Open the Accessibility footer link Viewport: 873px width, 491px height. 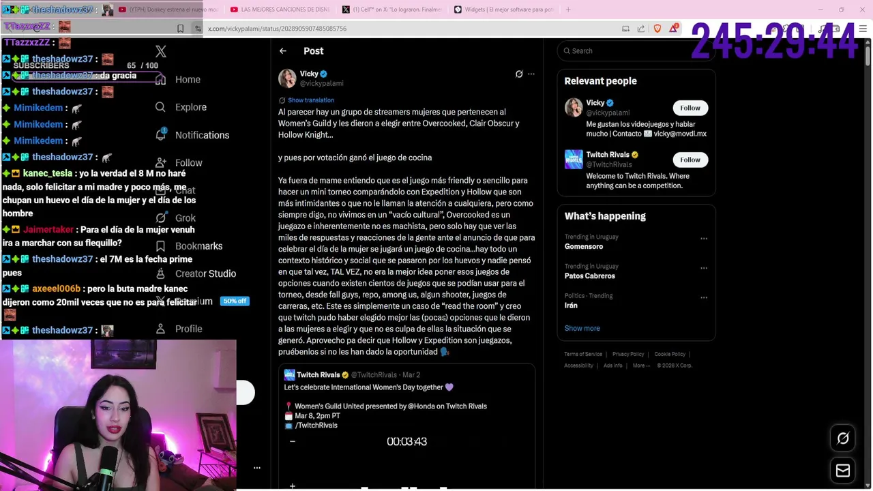578,366
